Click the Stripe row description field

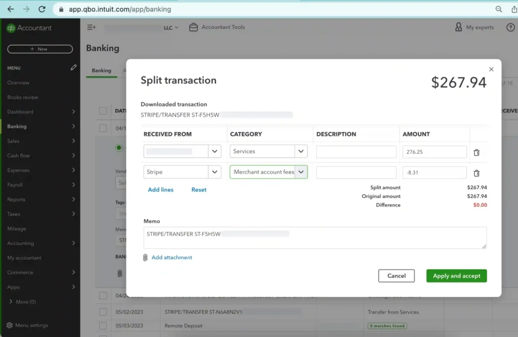click(x=356, y=173)
